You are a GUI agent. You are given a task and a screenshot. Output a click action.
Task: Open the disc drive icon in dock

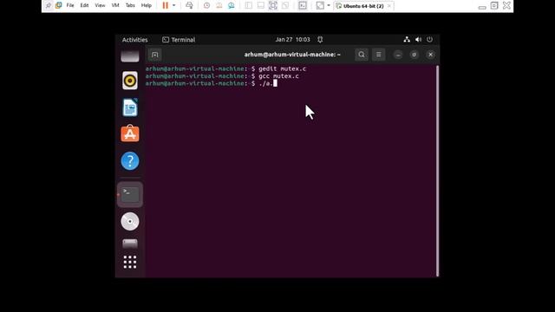coord(130,222)
